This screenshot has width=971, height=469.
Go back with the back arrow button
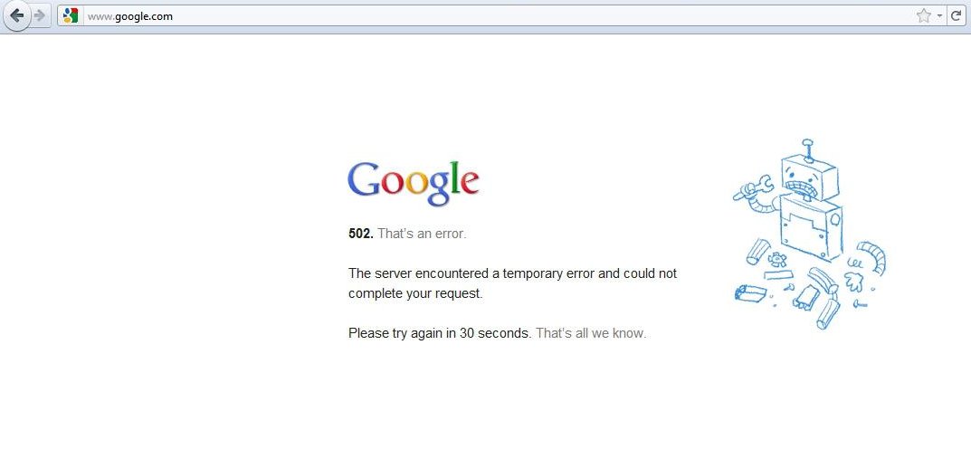16,15
